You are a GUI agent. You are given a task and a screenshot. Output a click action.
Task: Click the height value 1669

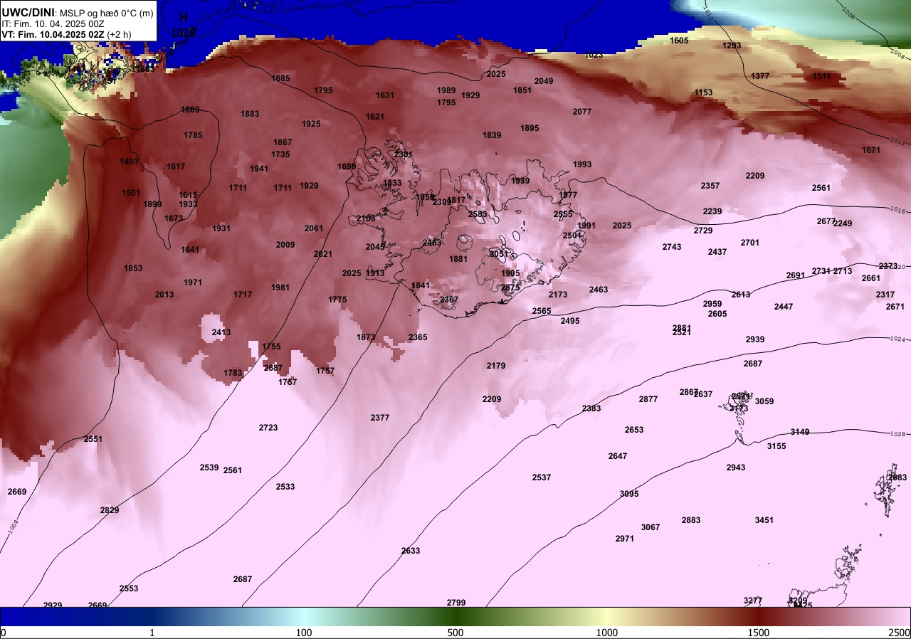click(190, 110)
